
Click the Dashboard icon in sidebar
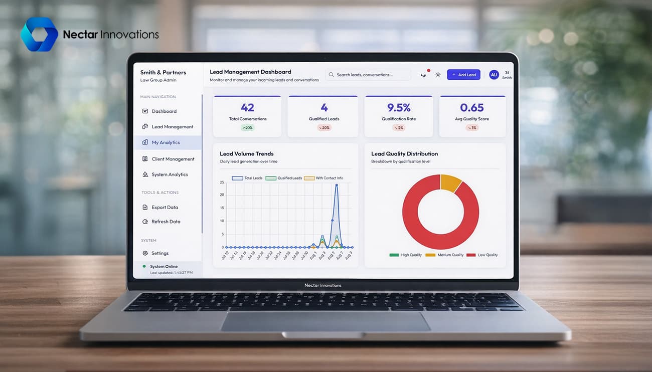pyautogui.click(x=145, y=111)
